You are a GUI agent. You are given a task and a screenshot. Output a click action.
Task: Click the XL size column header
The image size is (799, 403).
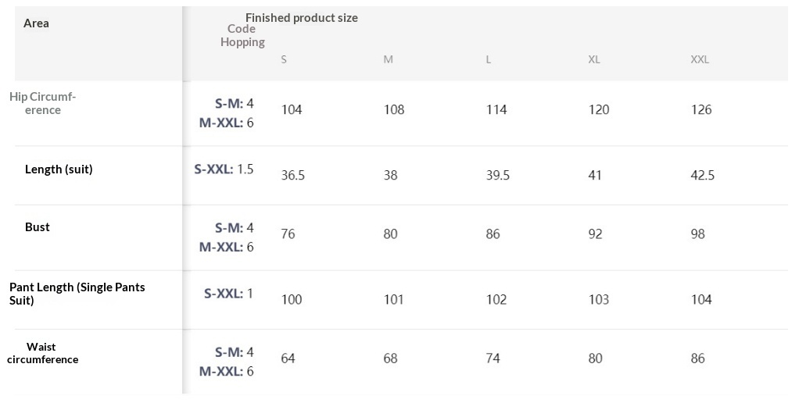[594, 59]
